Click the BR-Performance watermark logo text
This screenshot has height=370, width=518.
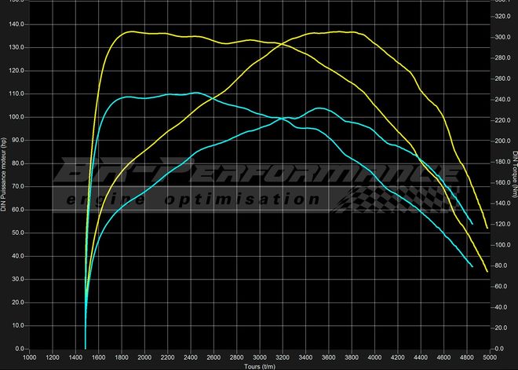[259, 171]
